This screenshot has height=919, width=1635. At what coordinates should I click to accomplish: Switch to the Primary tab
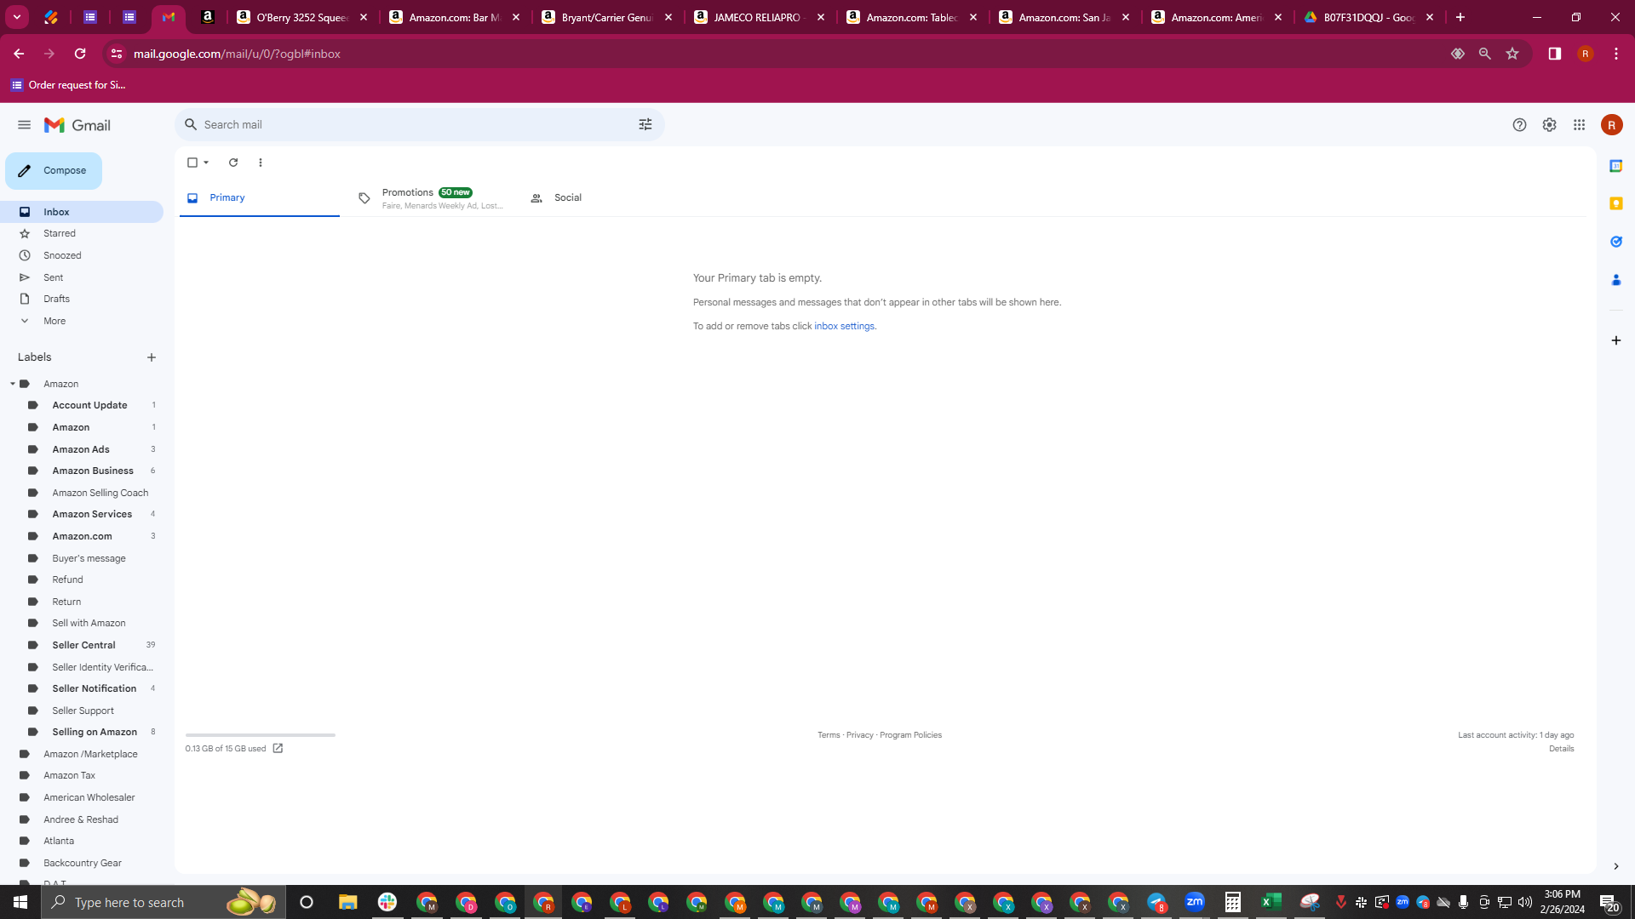pyautogui.click(x=259, y=198)
